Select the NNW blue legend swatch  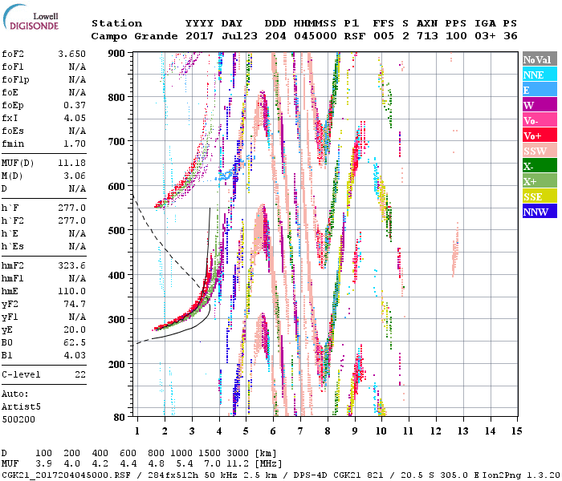click(540, 212)
